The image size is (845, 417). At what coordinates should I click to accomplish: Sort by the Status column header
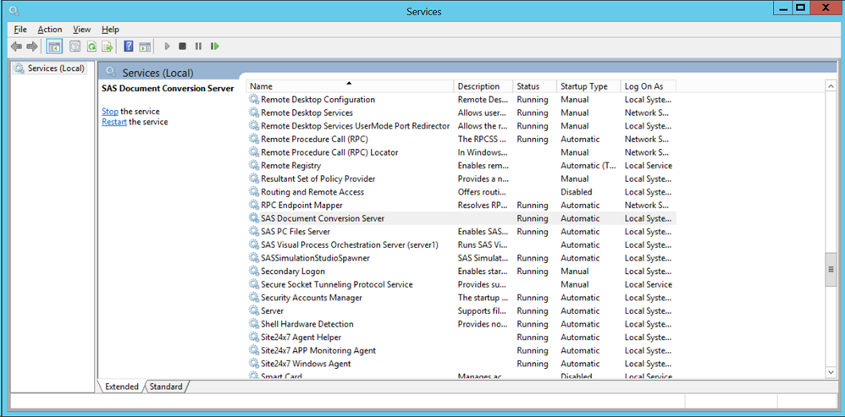point(535,86)
